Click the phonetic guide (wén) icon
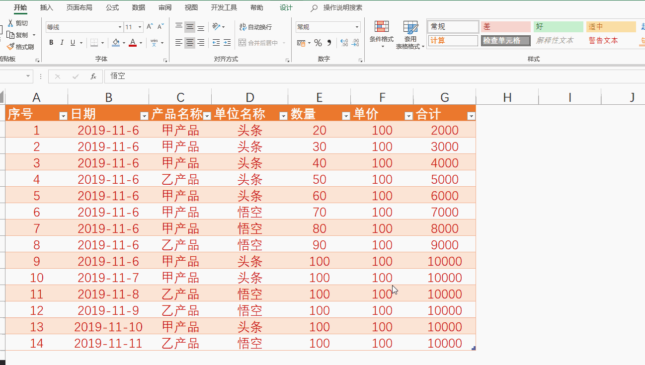The height and width of the screenshot is (365, 645). point(154,43)
